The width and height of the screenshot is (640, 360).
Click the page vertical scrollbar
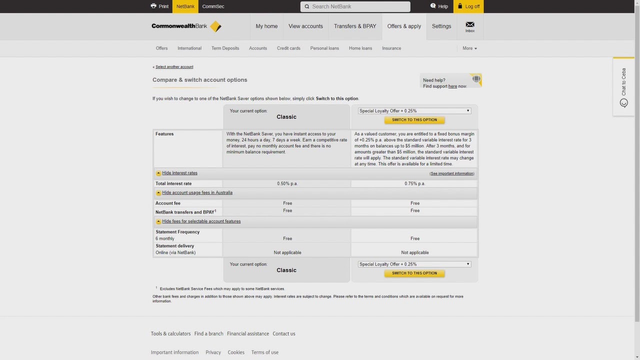(637, 165)
